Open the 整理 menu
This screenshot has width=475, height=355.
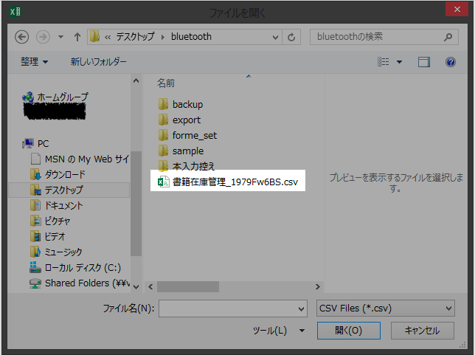tap(34, 62)
